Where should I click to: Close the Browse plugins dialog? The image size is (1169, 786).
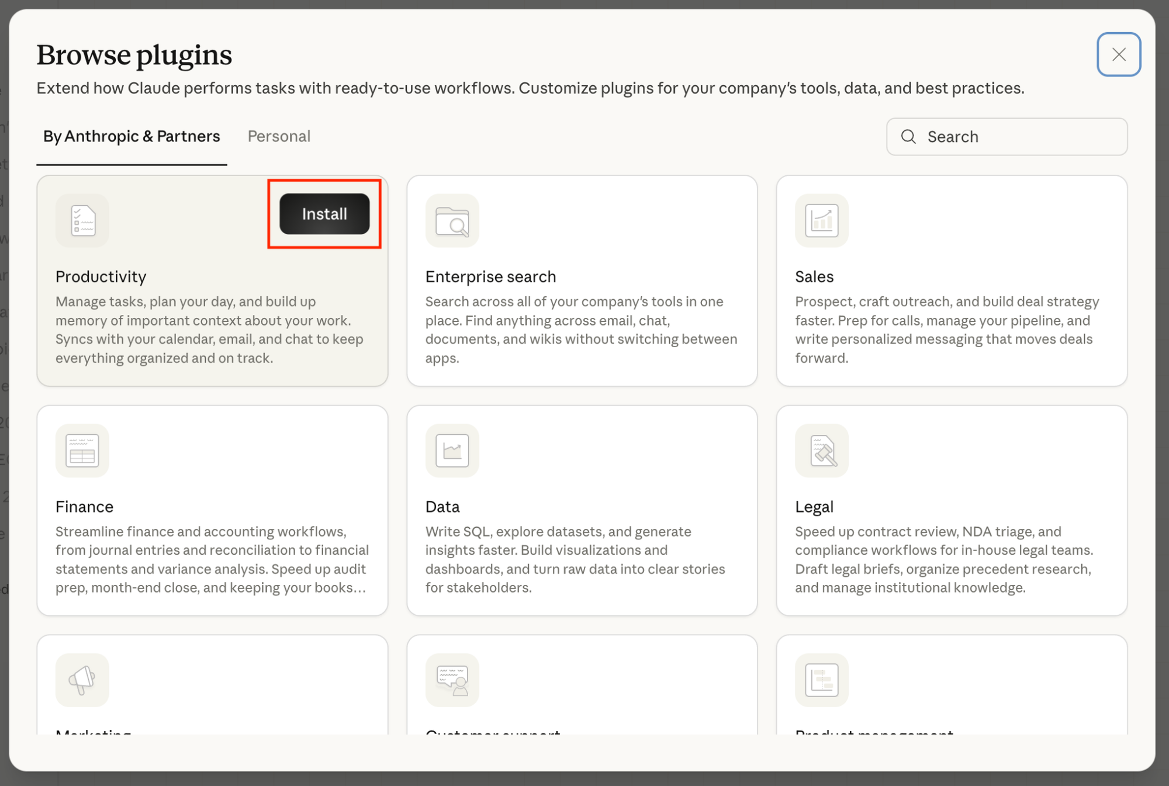1119,54
